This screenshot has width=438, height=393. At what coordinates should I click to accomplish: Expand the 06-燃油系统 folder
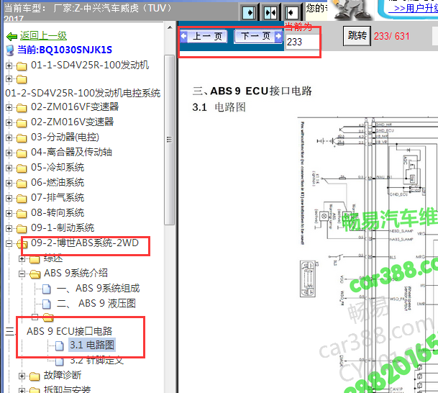point(9,183)
